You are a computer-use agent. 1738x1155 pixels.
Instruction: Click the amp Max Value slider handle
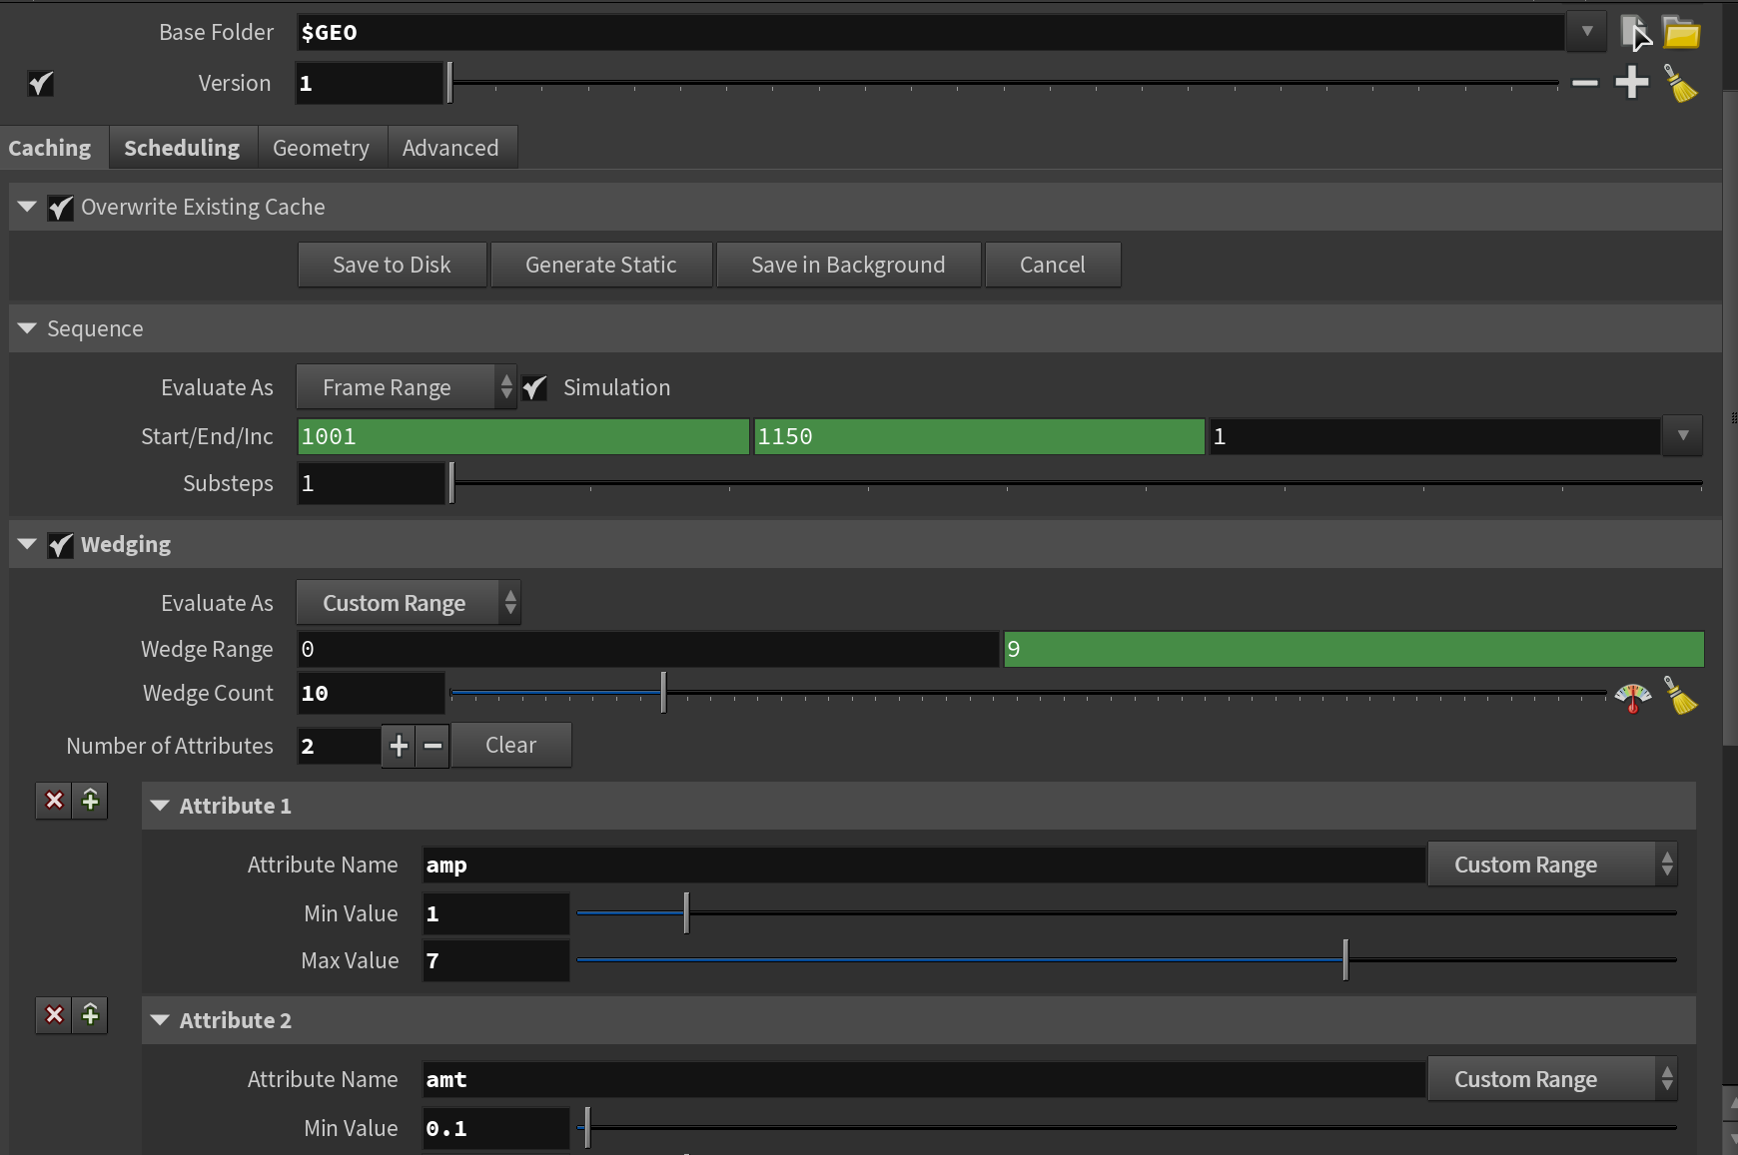[1345, 960]
